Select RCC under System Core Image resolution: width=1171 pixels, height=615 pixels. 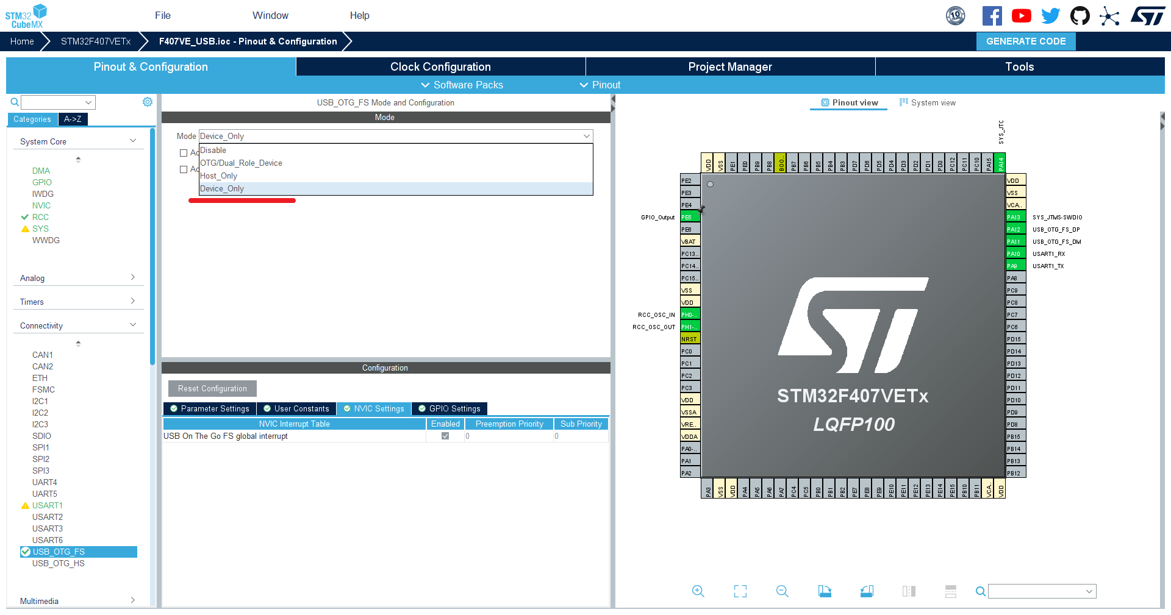click(x=40, y=217)
